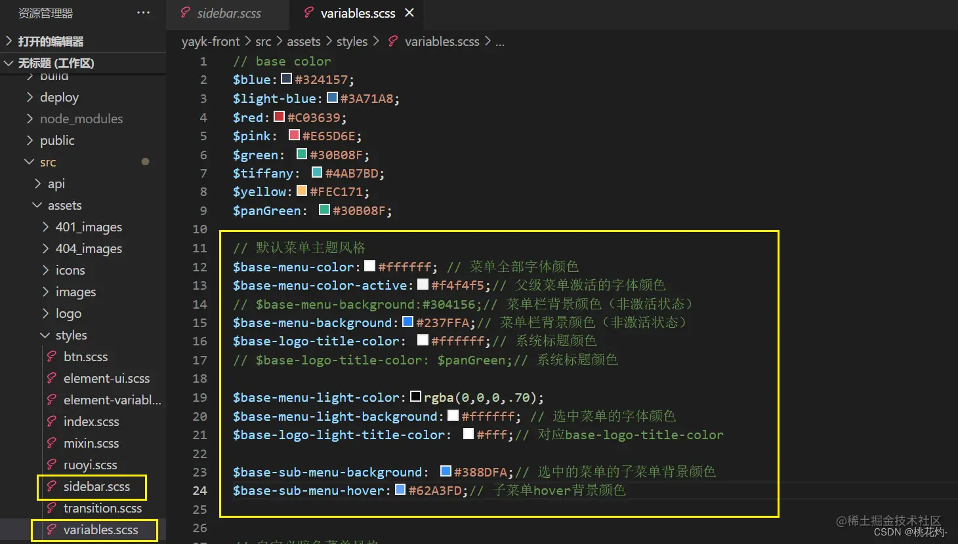
Task: Open the $blue #324157 color swatch
Action: click(286, 79)
